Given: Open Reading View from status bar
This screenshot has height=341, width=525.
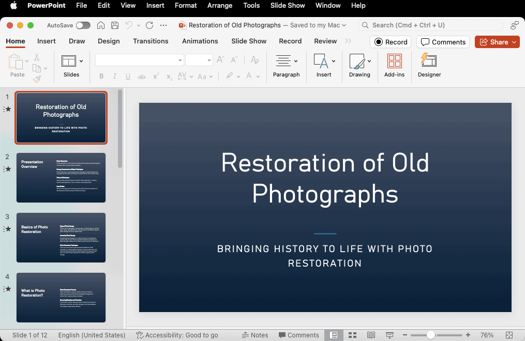Looking at the screenshot, I should pos(371,335).
